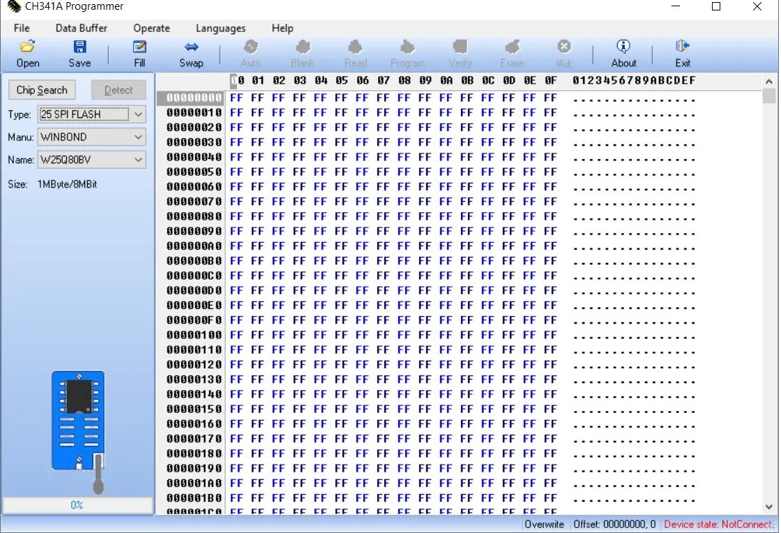Select address row 00000010
781x533 pixels.
point(195,112)
